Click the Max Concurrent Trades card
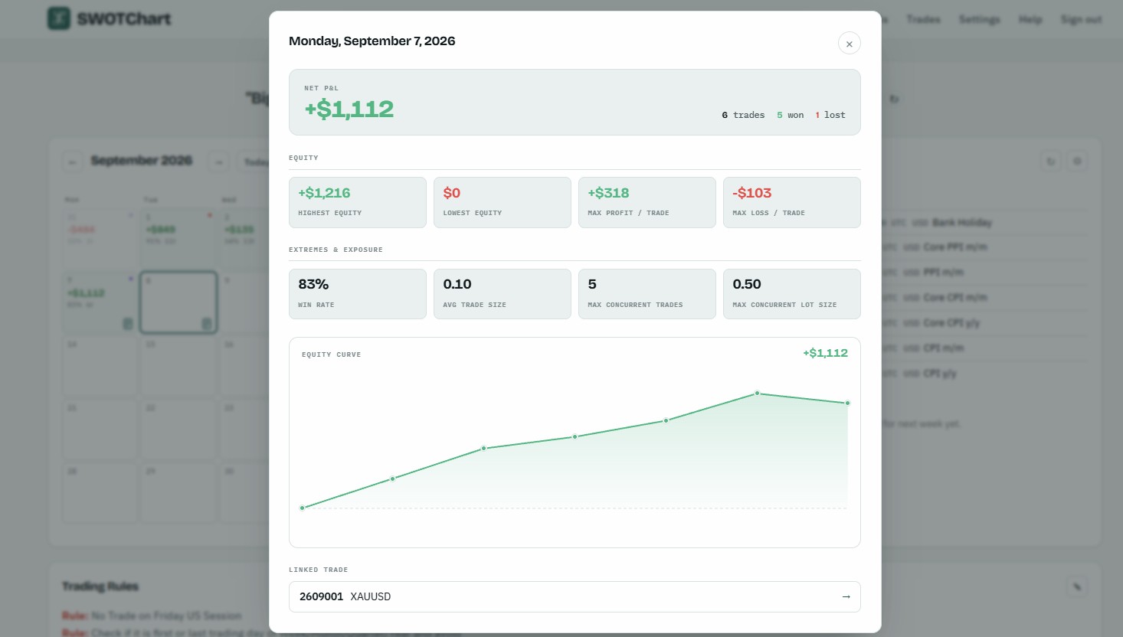This screenshot has width=1123, height=637. [647, 294]
